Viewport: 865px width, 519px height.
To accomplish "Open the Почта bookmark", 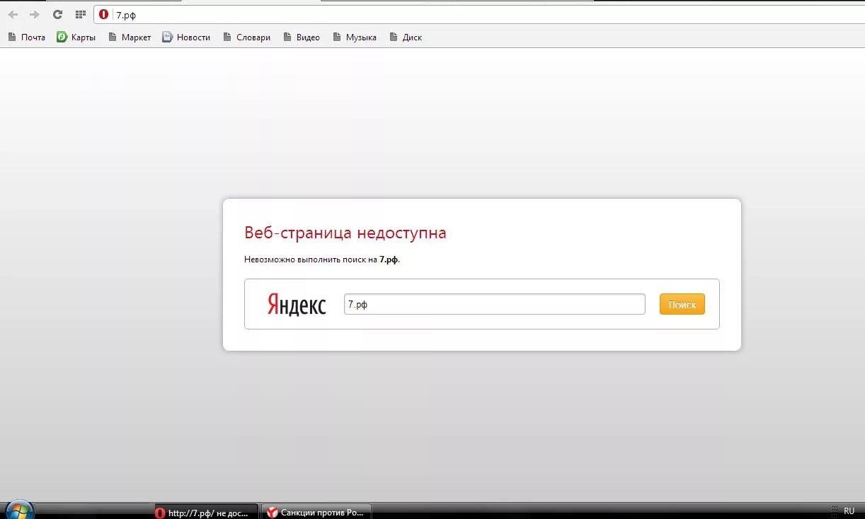I will pos(27,37).
